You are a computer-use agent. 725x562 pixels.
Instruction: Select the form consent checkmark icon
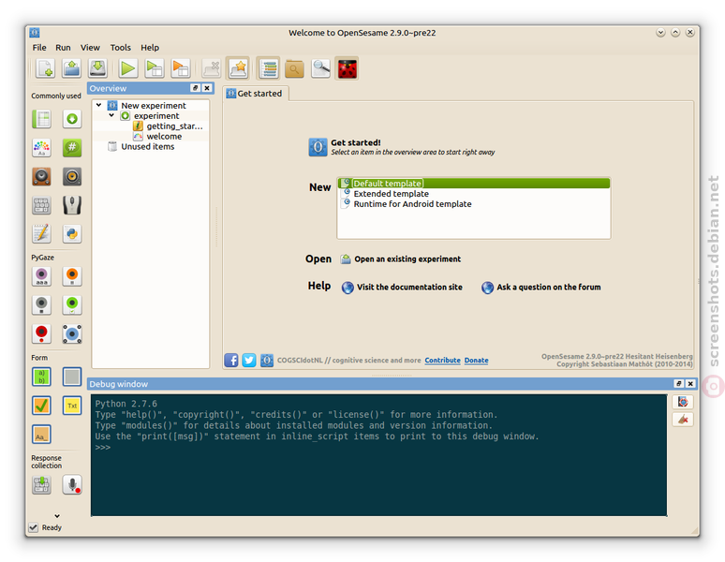tap(41, 406)
